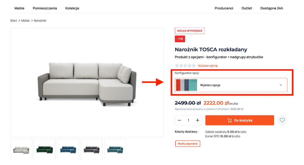Click the fabric color swatches preview
This screenshot has height=165, width=304.
[x=186, y=85]
